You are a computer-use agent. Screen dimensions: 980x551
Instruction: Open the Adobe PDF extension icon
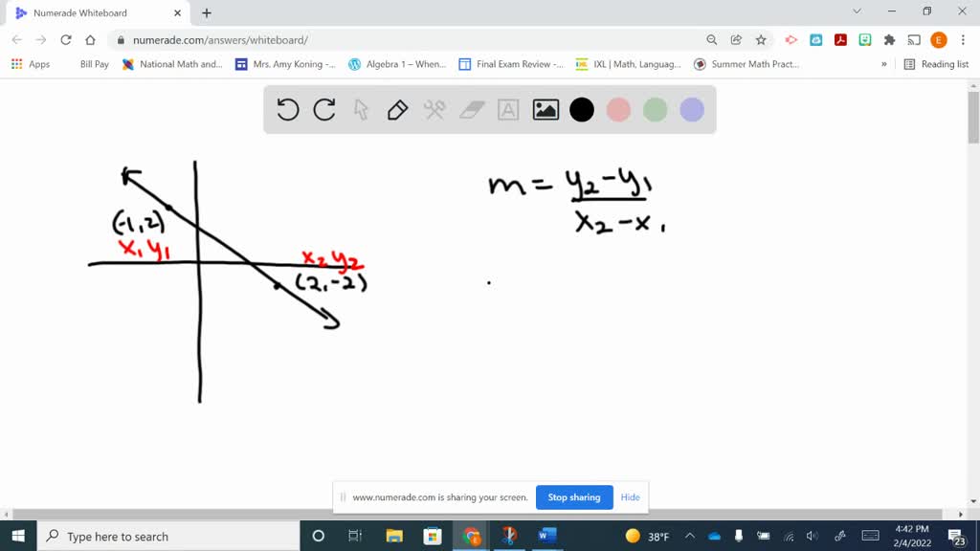pyautogui.click(x=838, y=41)
